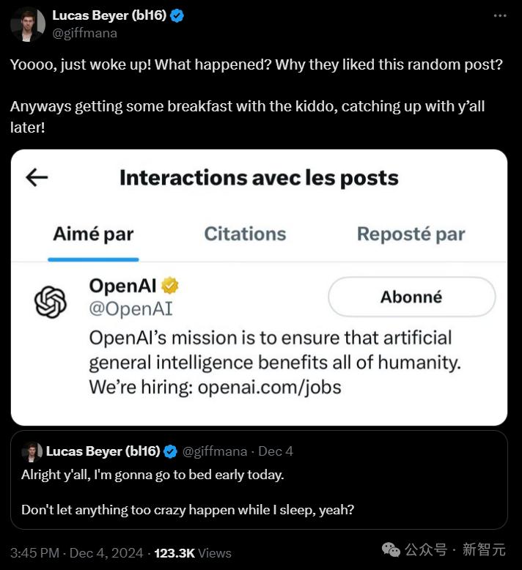Click the verified badge in quoted post
Screen dimensions: 522x570
tap(170, 451)
